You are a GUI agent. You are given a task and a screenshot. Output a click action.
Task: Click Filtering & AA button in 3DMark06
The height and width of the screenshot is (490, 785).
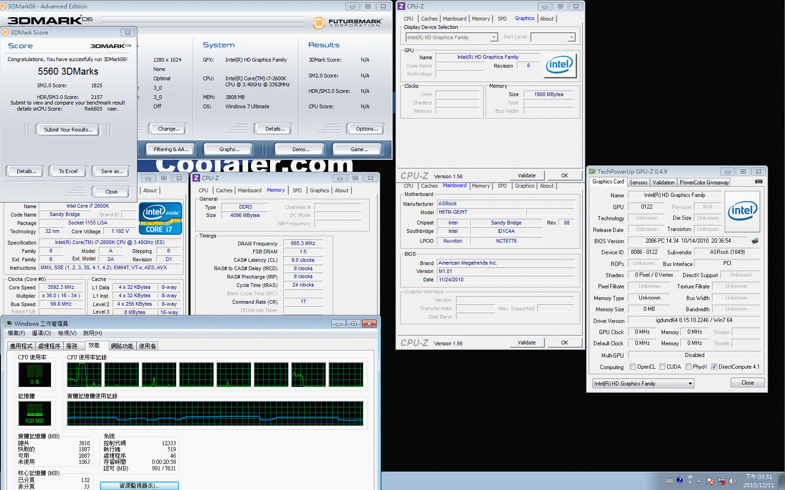coord(171,149)
